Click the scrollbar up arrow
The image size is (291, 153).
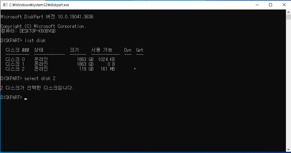pos(288,12)
